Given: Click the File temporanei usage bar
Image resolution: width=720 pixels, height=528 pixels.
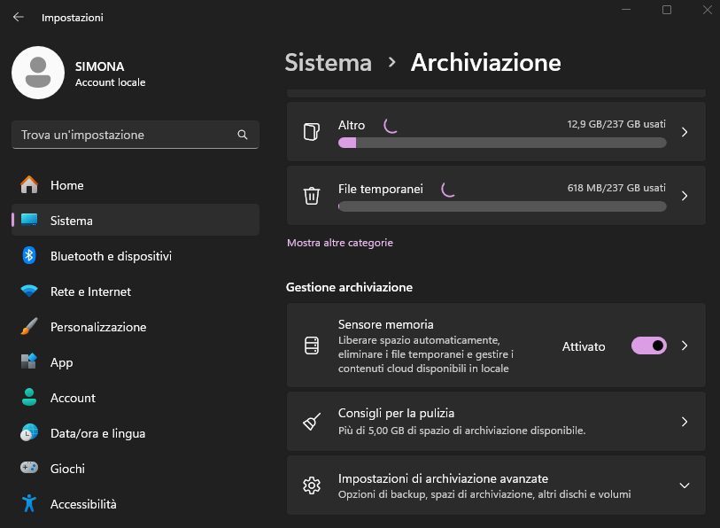Looking at the screenshot, I should (x=502, y=206).
